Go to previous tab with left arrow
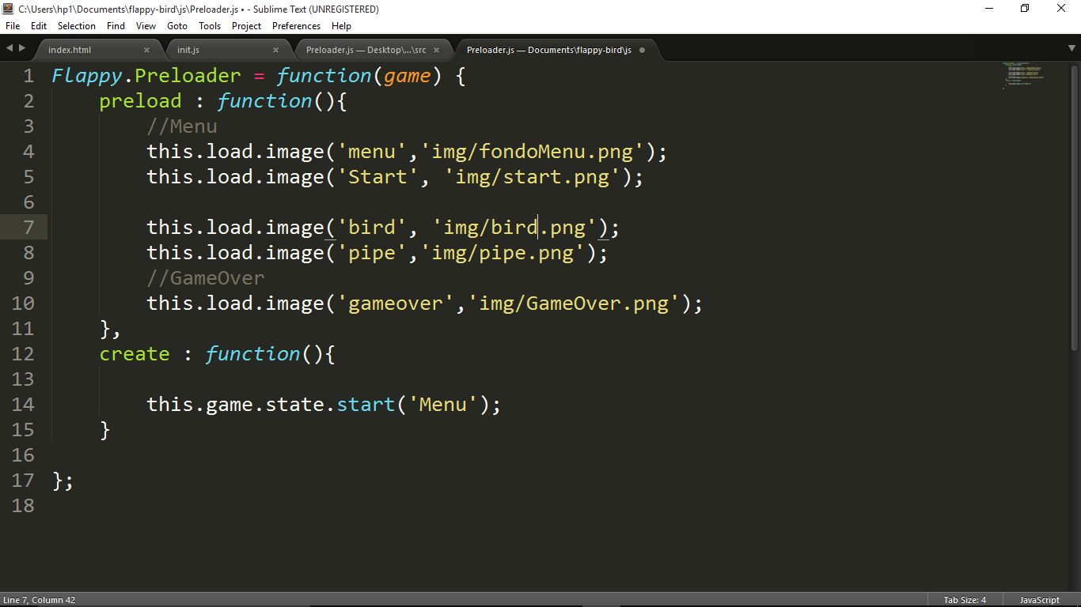This screenshot has width=1081, height=607. click(x=9, y=48)
